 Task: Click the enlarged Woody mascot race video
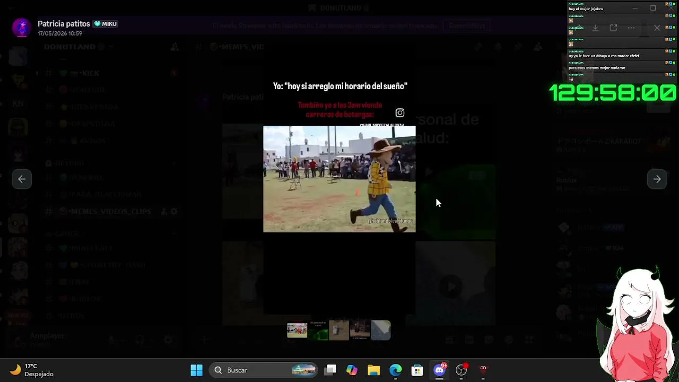339,179
